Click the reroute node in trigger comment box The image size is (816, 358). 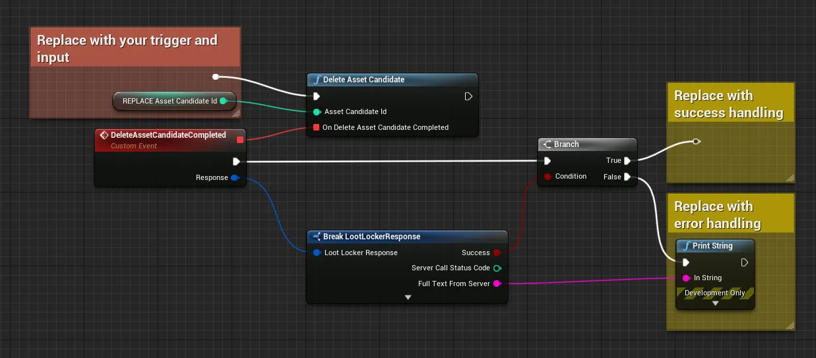(x=215, y=77)
